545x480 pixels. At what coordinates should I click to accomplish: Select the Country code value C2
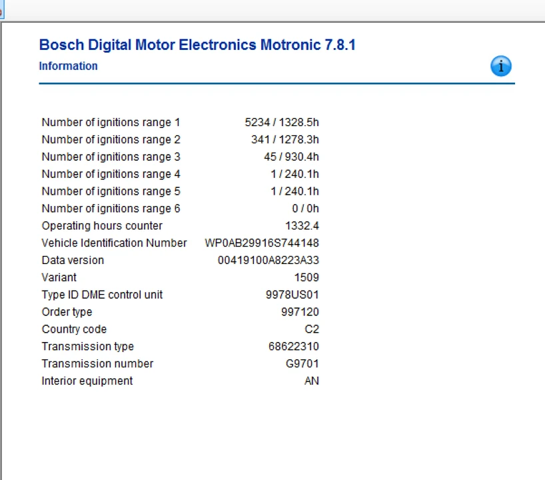[312, 329]
